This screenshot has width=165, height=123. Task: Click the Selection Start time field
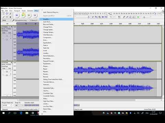coord(32,106)
